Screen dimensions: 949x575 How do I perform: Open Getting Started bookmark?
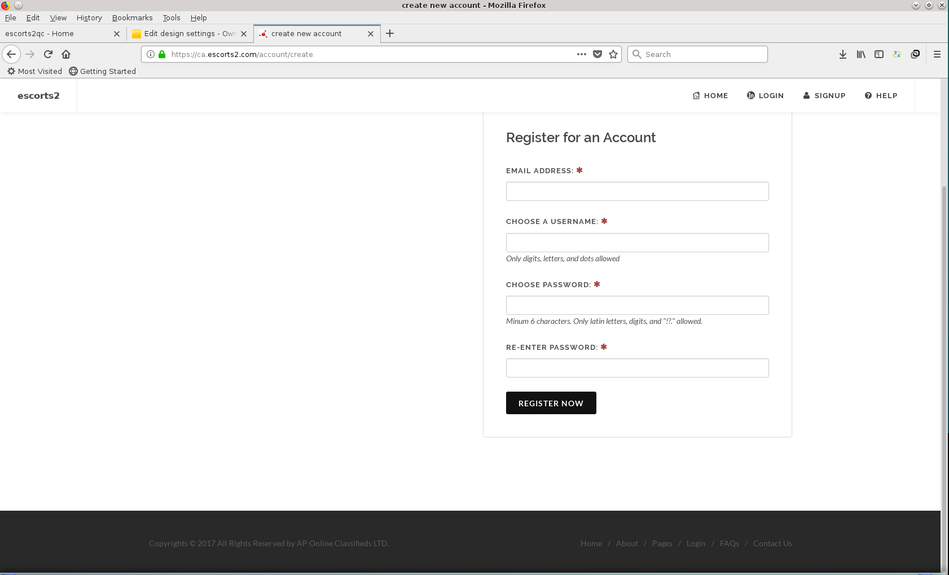[103, 71]
